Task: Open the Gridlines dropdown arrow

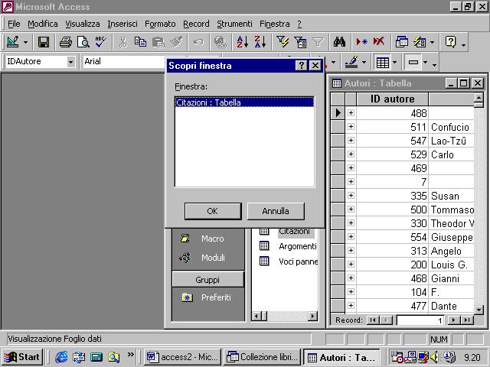Action: coord(395,63)
